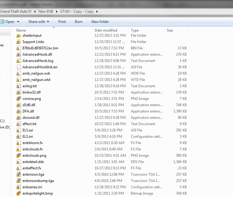Image resolution: width=233 pixels, height=197 pixels.
Task: Click the Open toolbar button
Action: pyautogui.click(x=8, y=22)
